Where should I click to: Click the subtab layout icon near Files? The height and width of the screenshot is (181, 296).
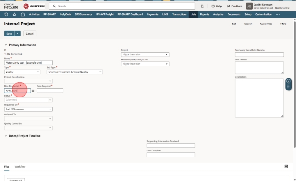(286, 166)
